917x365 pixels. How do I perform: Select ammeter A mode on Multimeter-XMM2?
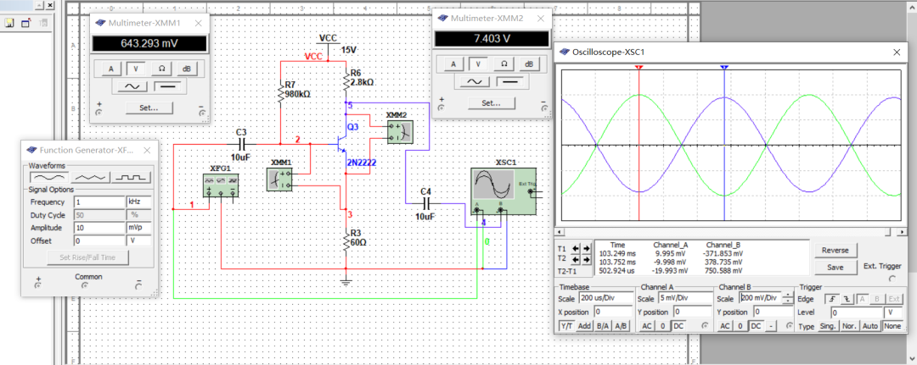453,64
